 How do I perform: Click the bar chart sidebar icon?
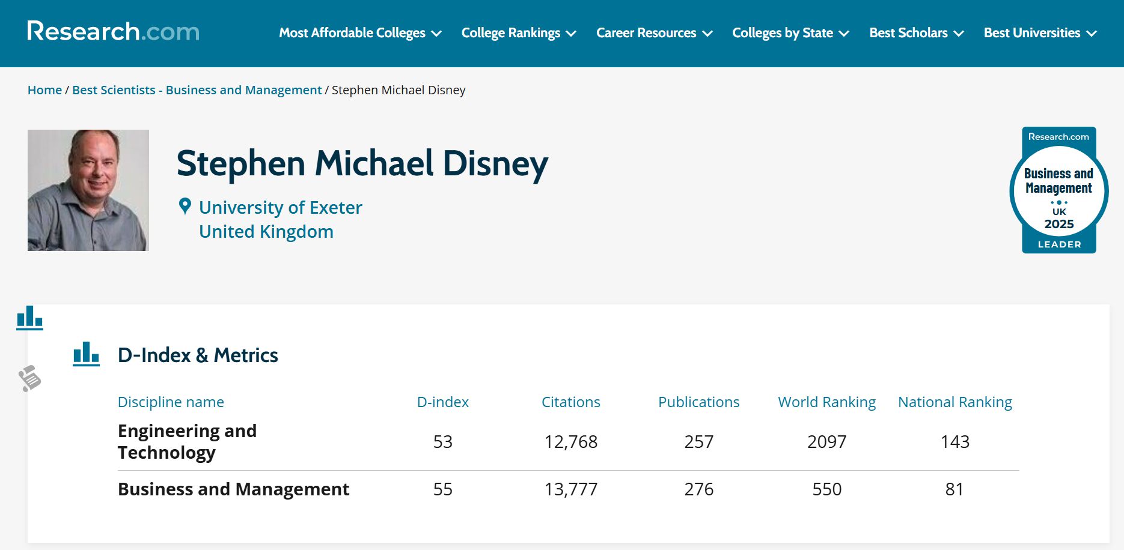tap(29, 318)
